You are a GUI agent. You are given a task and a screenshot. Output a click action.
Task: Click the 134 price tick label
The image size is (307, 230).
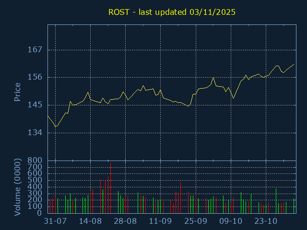(x=35, y=133)
